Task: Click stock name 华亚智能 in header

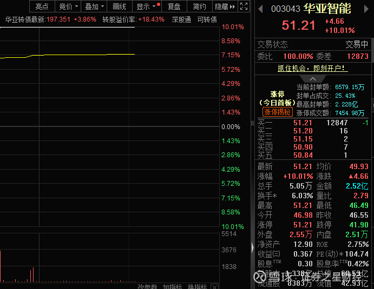Action: click(x=327, y=9)
